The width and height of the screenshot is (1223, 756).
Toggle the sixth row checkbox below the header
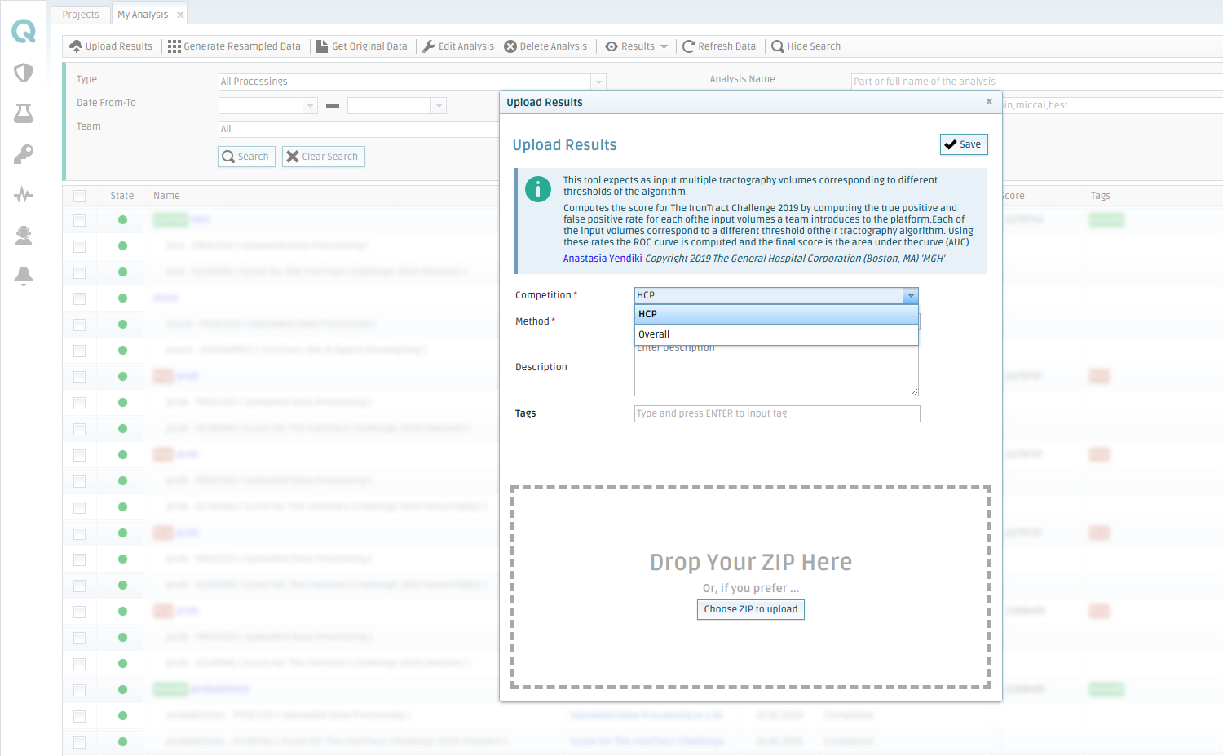click(x=79, y=351)
